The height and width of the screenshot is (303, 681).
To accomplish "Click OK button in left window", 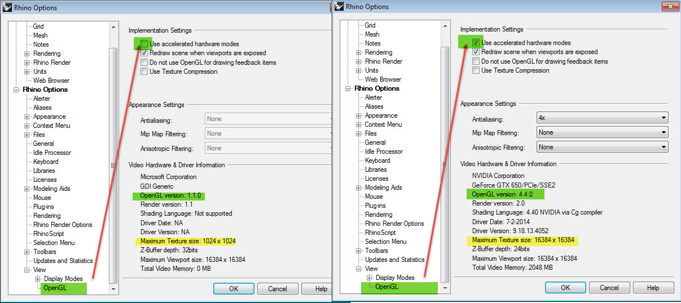I will point(234,288).
